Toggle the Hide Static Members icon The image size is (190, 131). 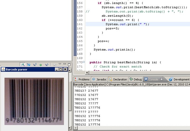35,65
